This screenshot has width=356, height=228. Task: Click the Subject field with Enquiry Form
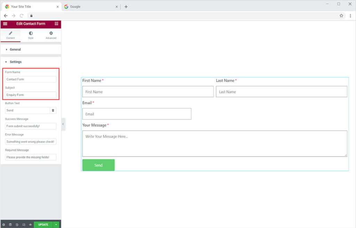tap(31, 95)
